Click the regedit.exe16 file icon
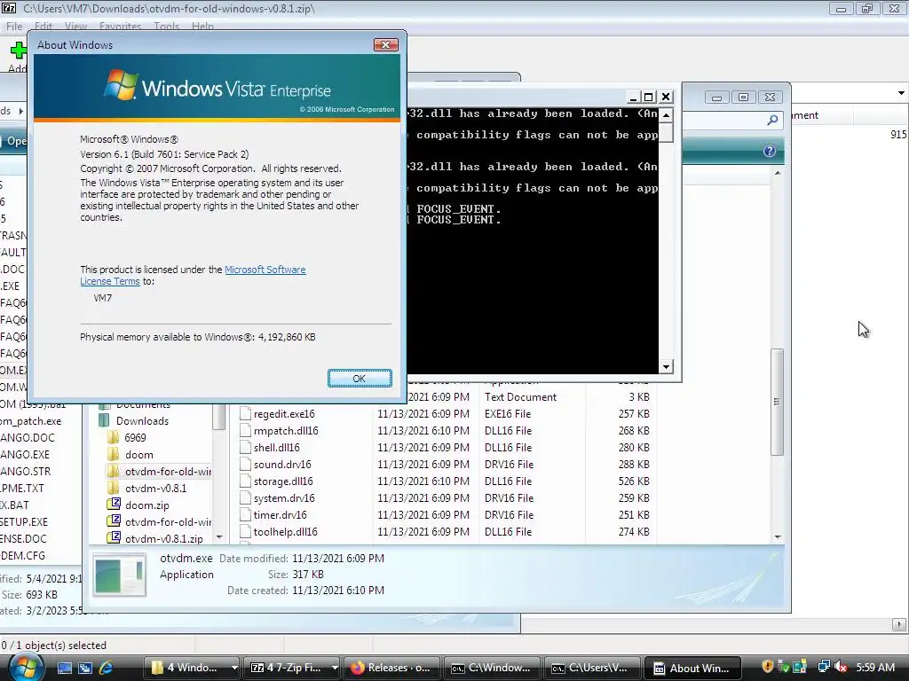Screen dimensions: 909x681 pyautogui.click(x=245, y=413)
